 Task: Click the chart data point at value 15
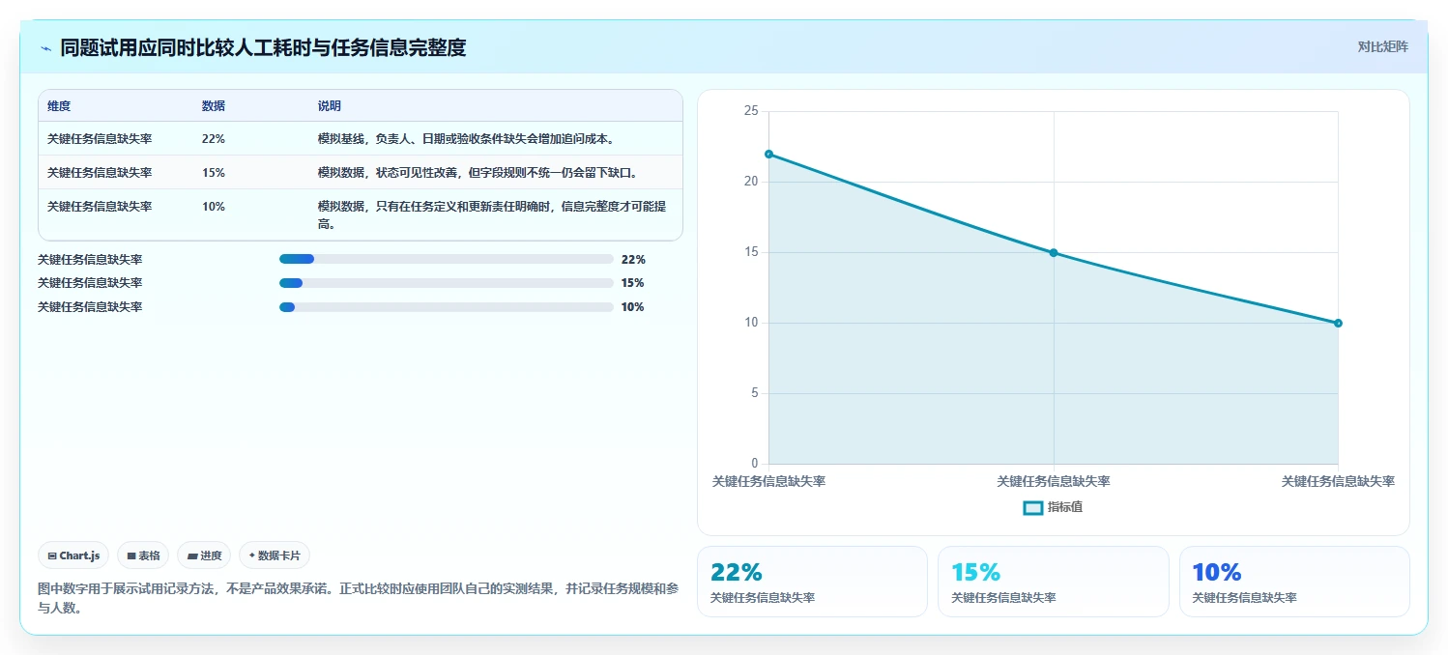[x=1054, y=253]
